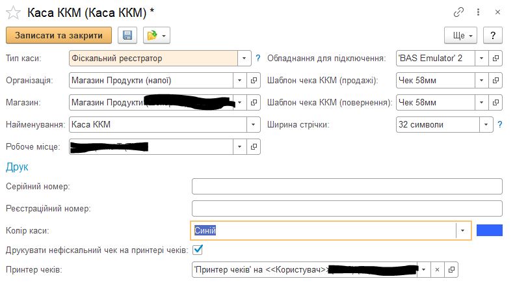Click Записати та закрити button
This screenshot has width=515, height=294.
click(x=59, y=35)
